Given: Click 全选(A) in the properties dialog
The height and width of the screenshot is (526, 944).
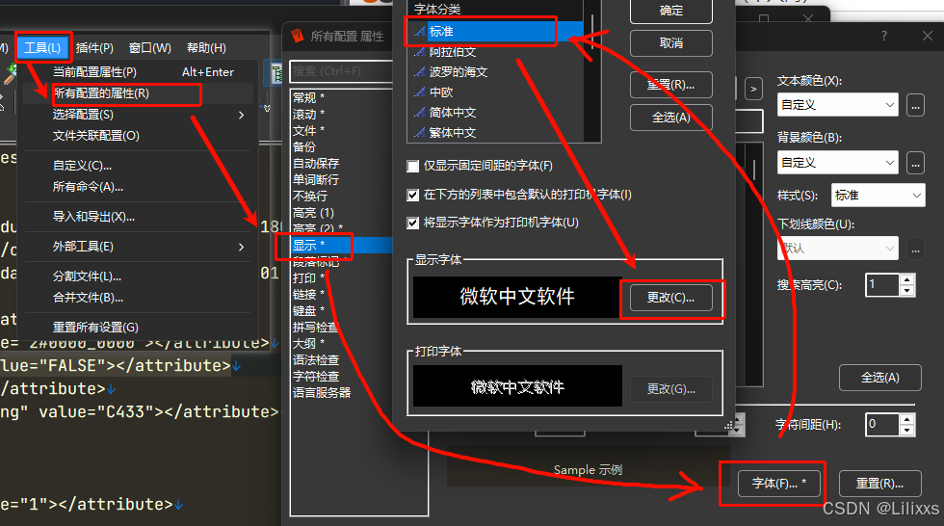Looking at the screenshot, I should [x=880, y=378].
